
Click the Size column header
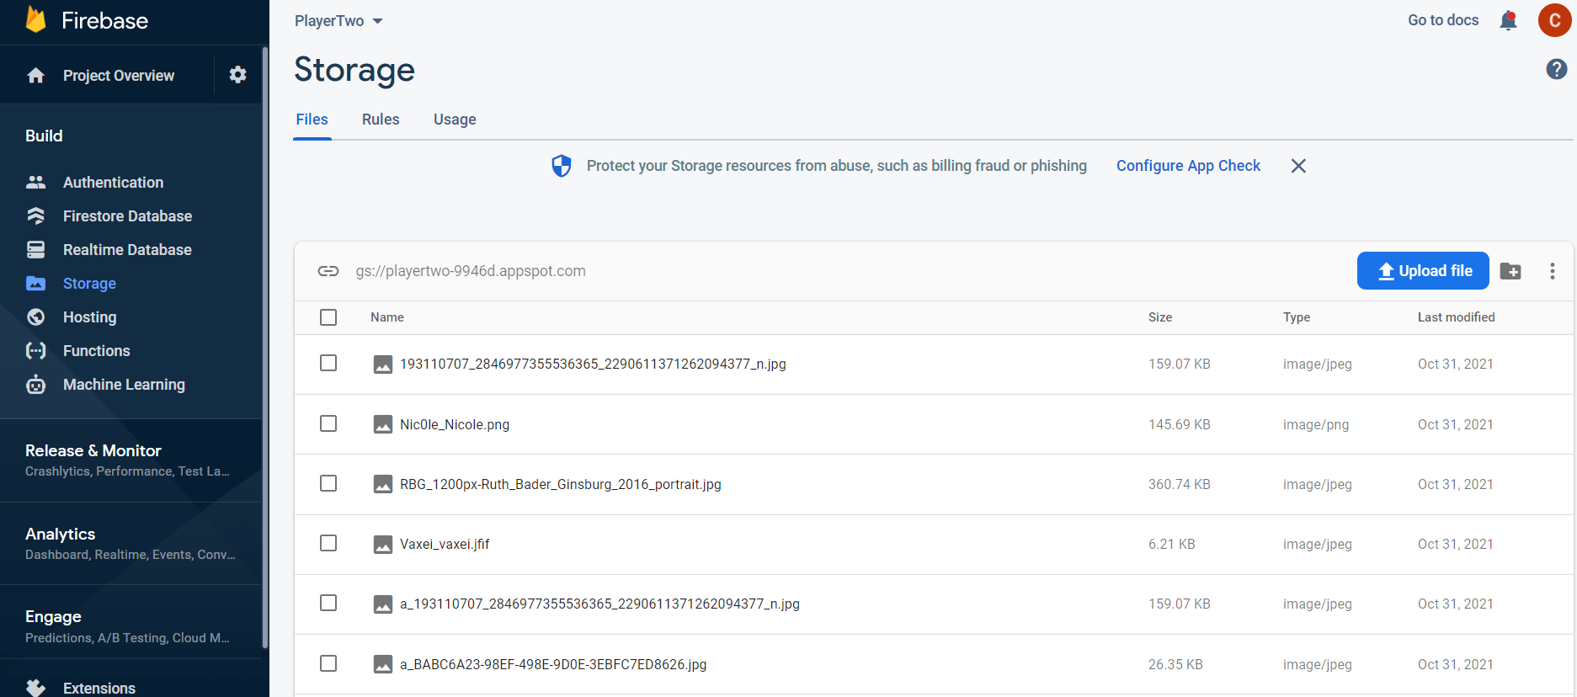(1160, 317)
